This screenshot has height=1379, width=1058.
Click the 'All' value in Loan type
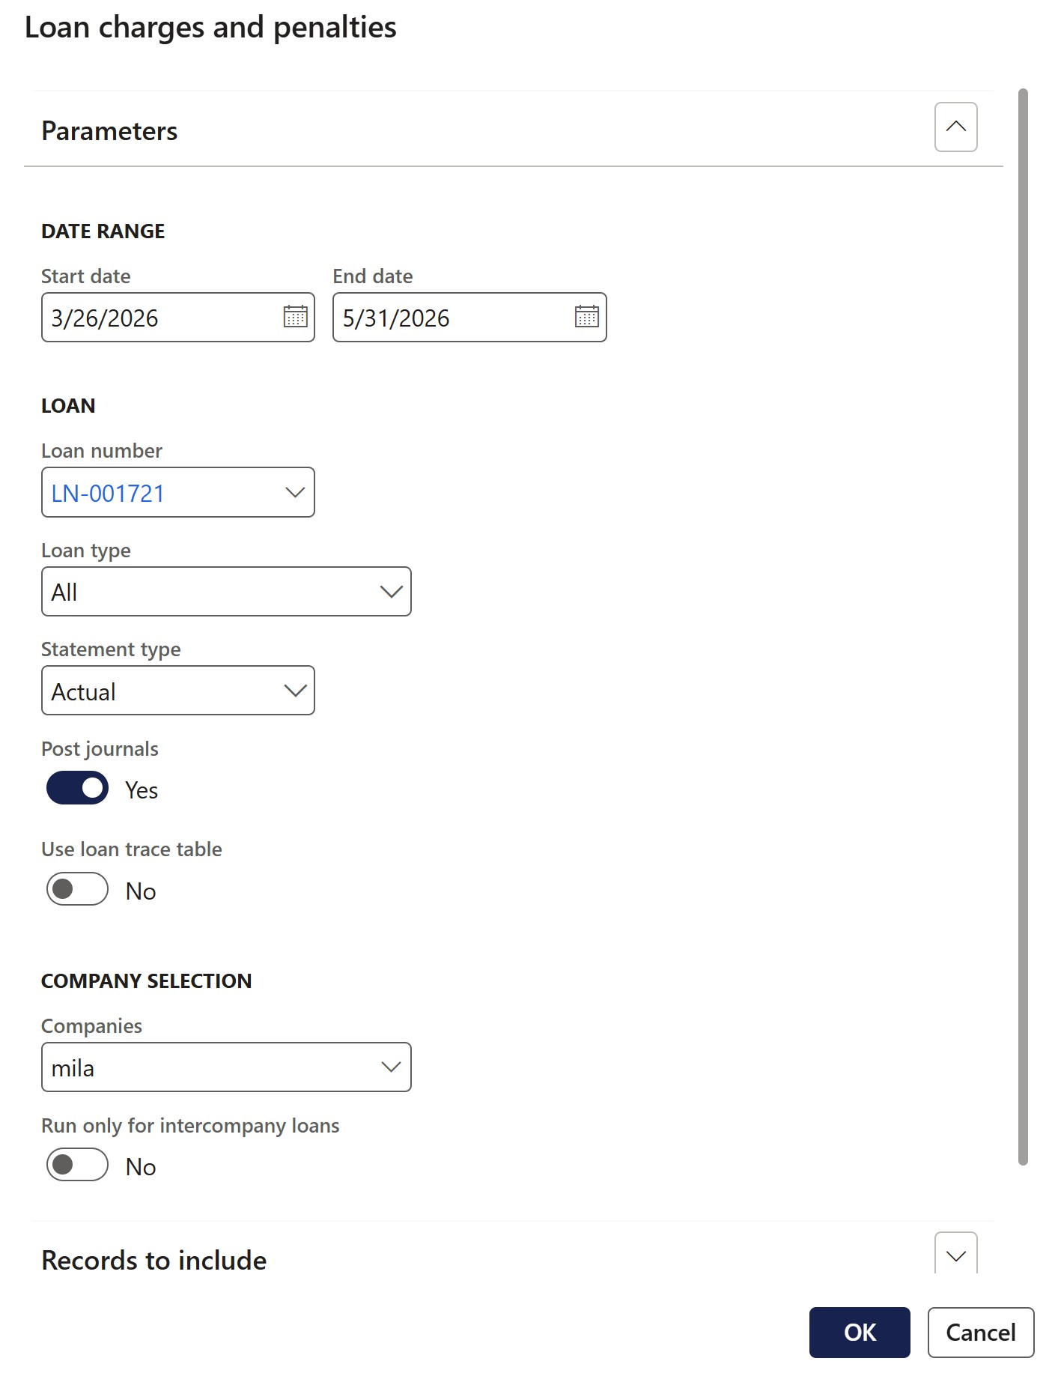coord(64,592)
